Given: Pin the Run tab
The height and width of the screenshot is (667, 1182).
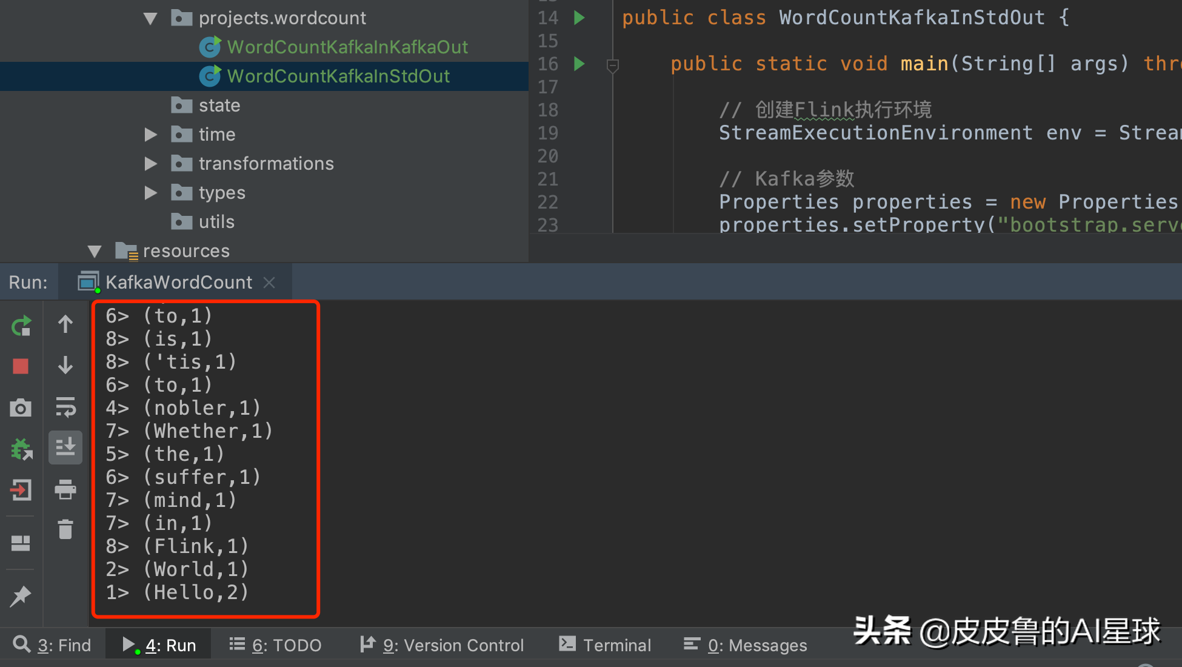Looking at the screenshot, I should (x=21, y=596).
